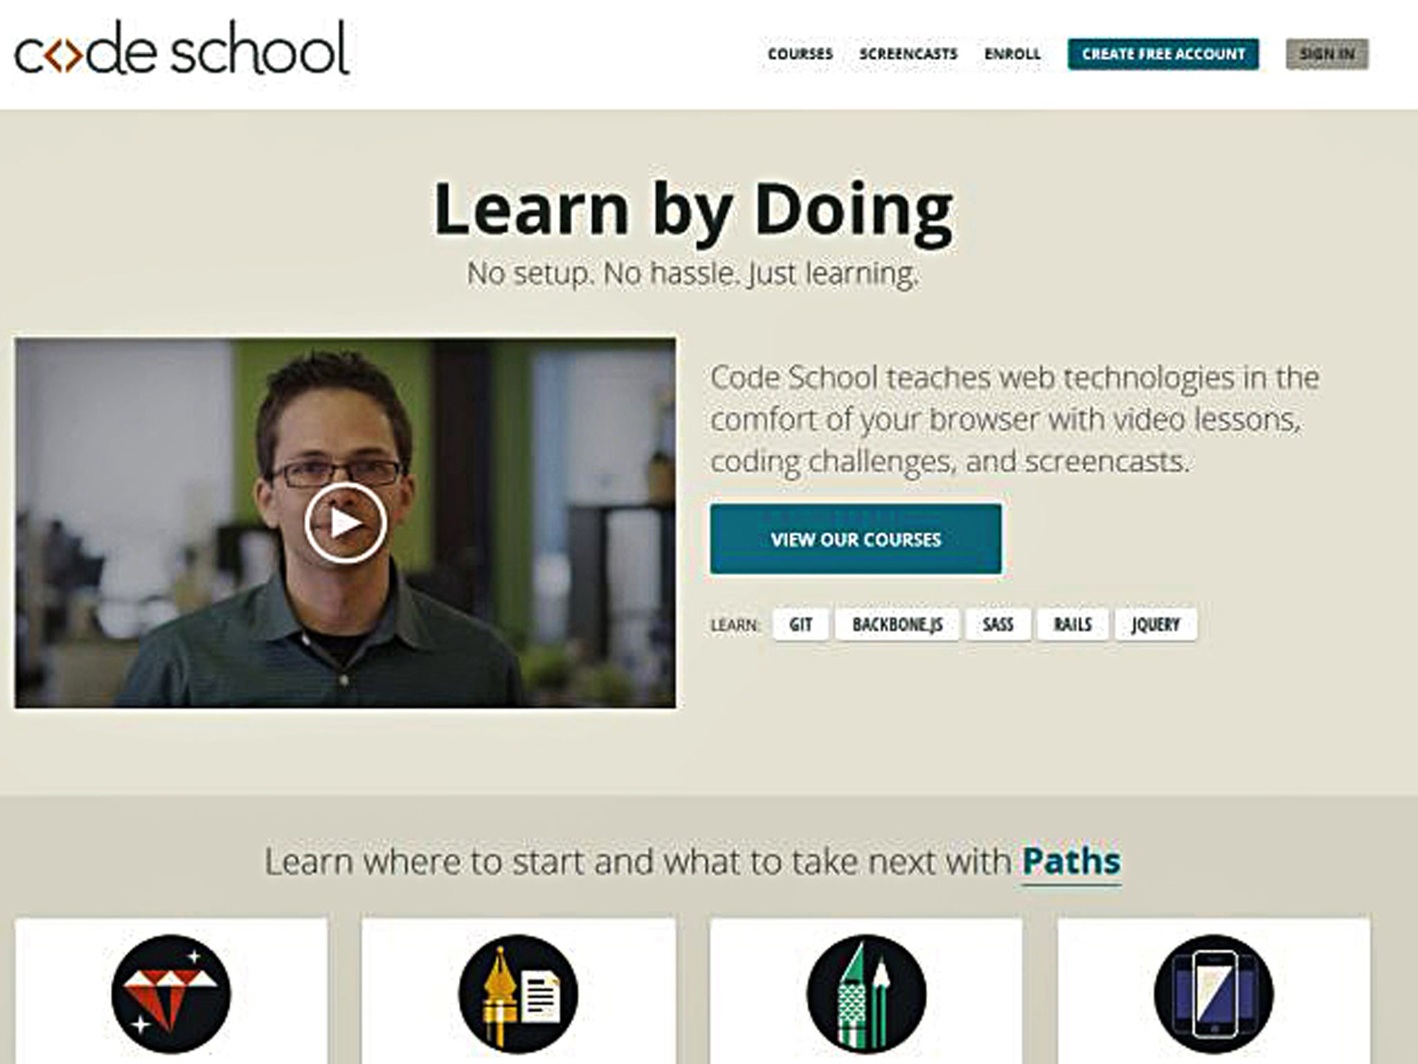1418x1064 pixels.
Task: Open the jQuery learn tag
Action: (1156, 624)
